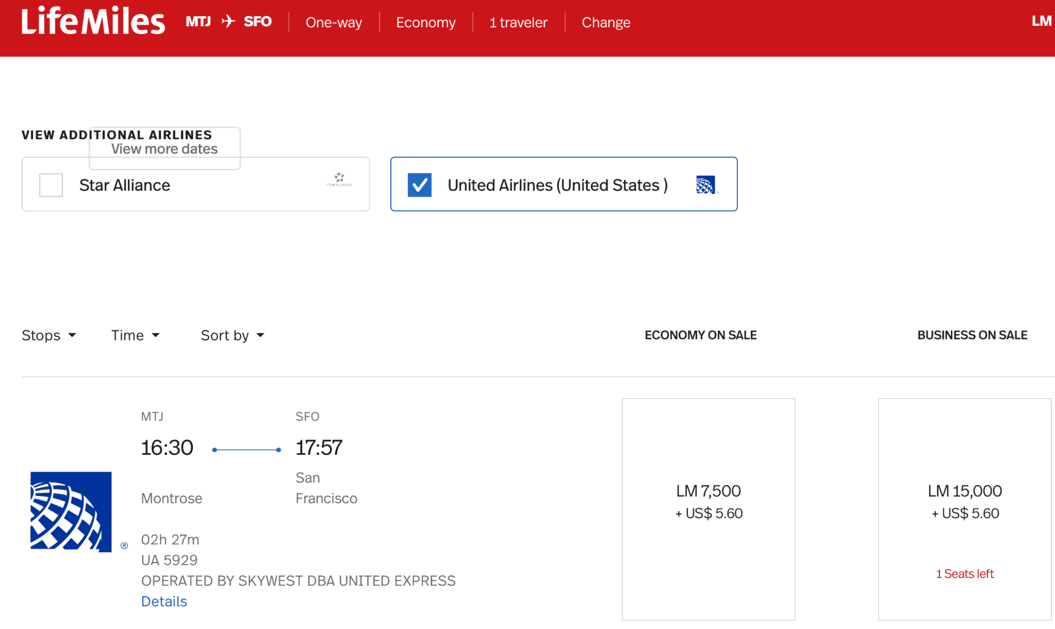
Task: Click 1 traveler in the header
Action: (518, 23)
